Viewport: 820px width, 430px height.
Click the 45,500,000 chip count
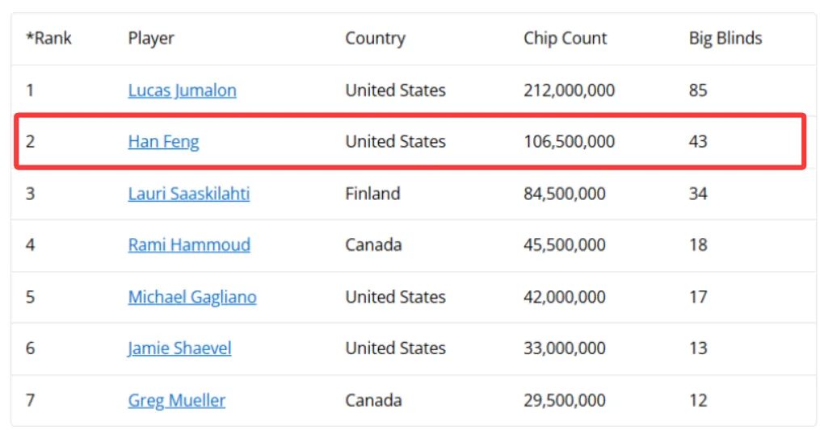(564, 245)
